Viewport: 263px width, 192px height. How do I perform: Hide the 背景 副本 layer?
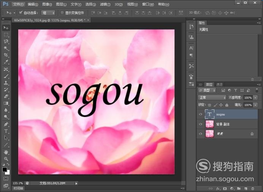coord(201,124)
